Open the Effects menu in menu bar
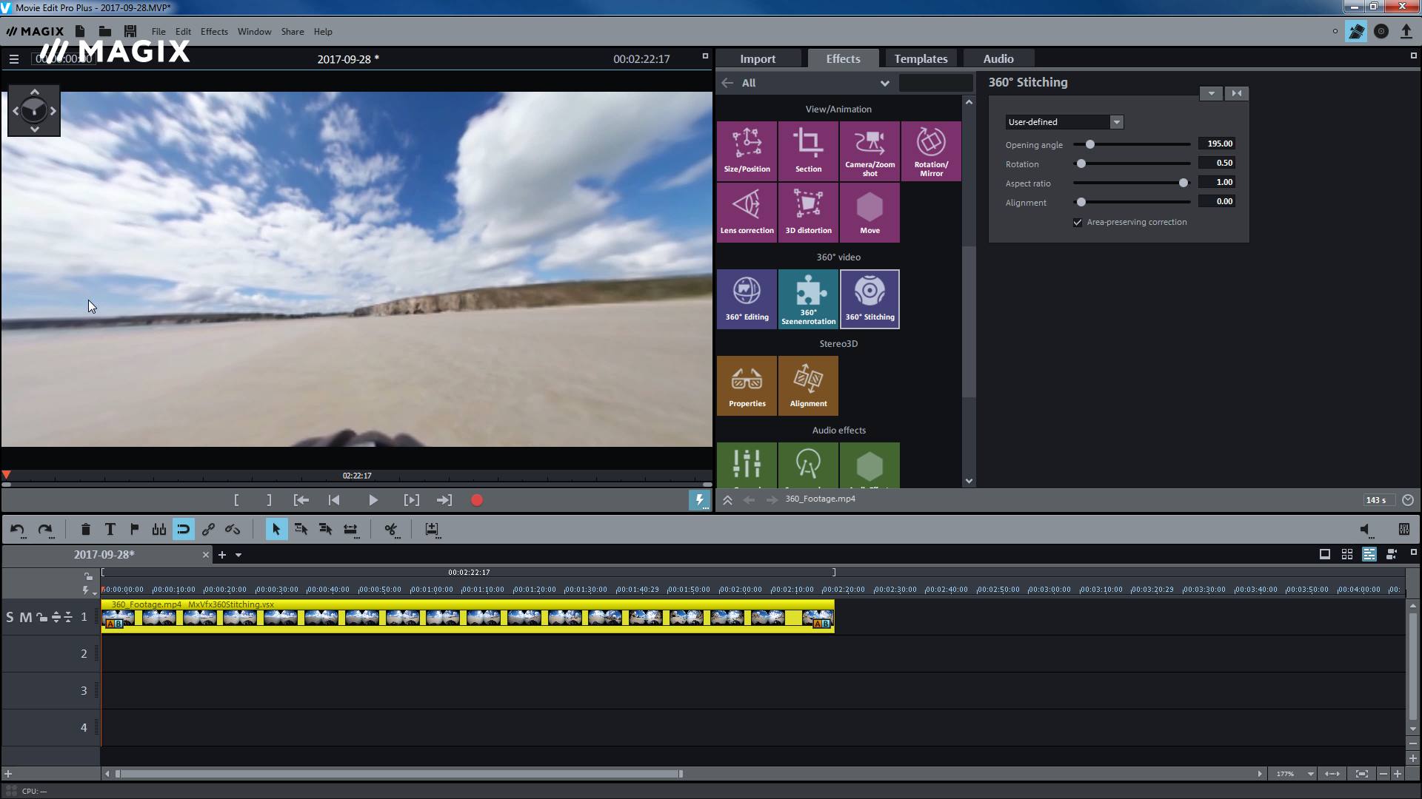The height and width of the screenshot is (799, 1422). pyautogui.click(x=214, y=31)
